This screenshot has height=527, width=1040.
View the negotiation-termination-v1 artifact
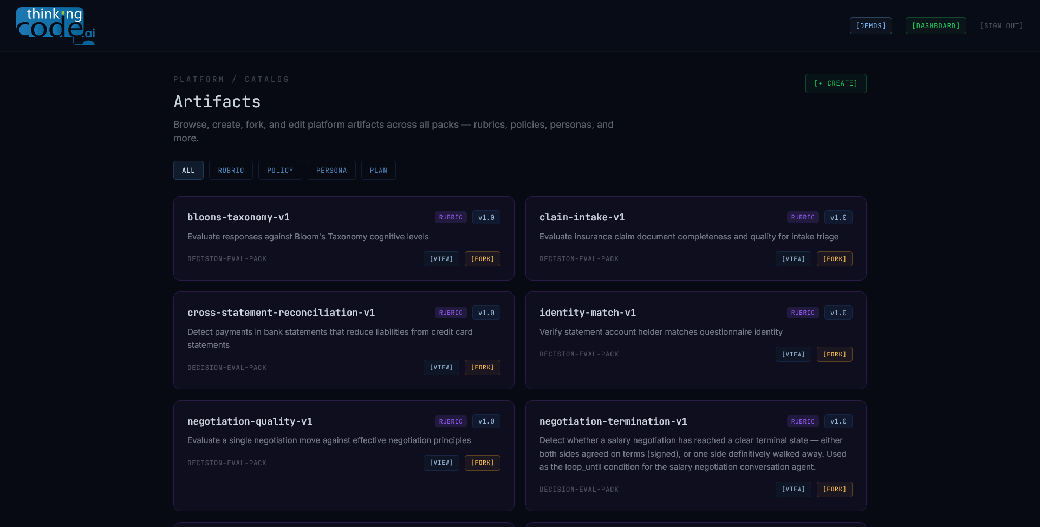[794, 489]
